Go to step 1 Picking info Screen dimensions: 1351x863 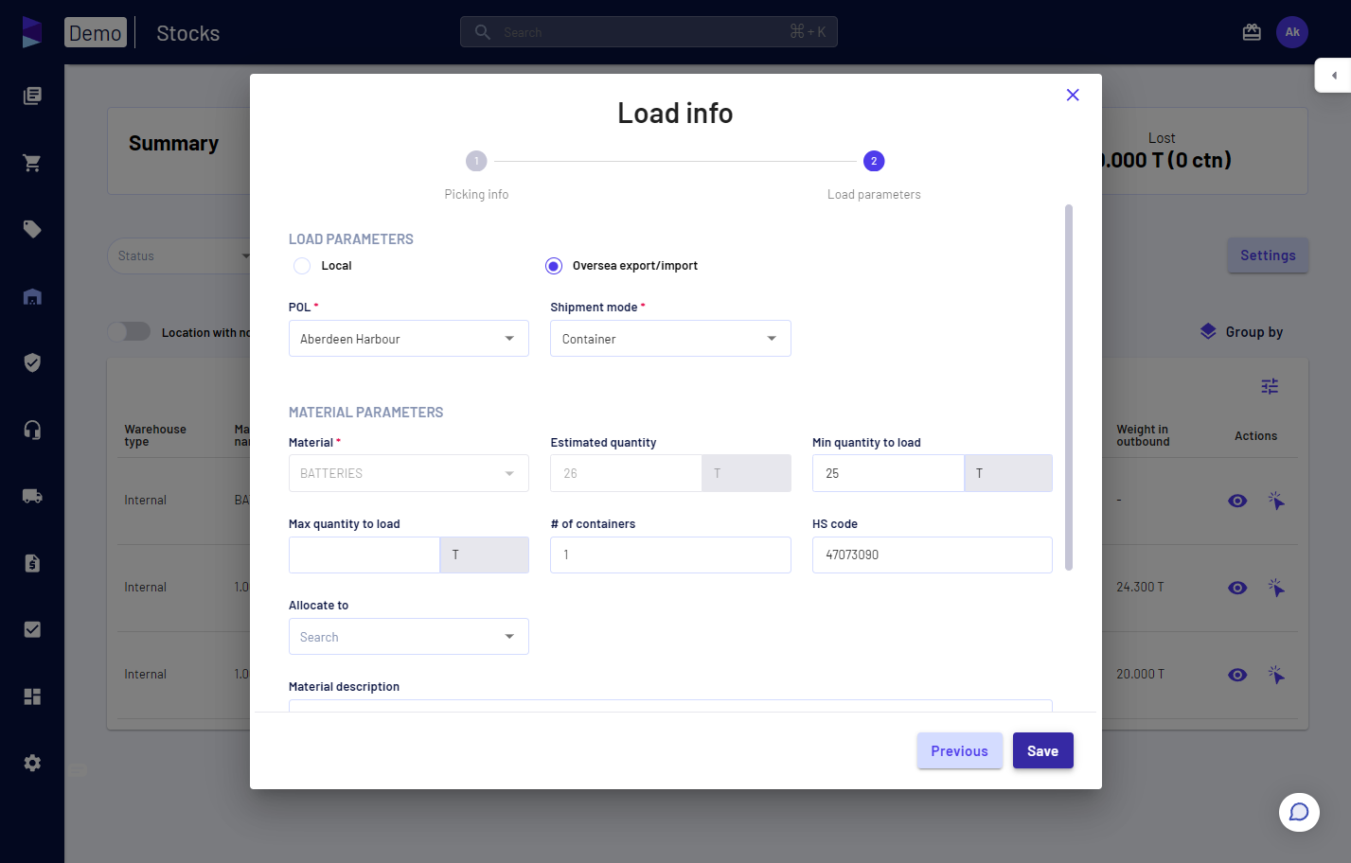click(476, 161)
